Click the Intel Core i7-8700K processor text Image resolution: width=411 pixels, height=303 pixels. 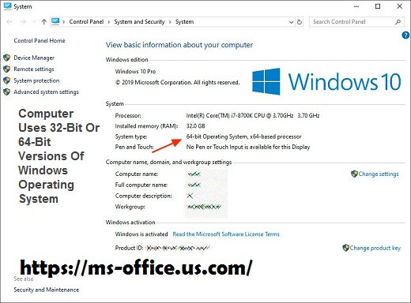tap(253, 115)
